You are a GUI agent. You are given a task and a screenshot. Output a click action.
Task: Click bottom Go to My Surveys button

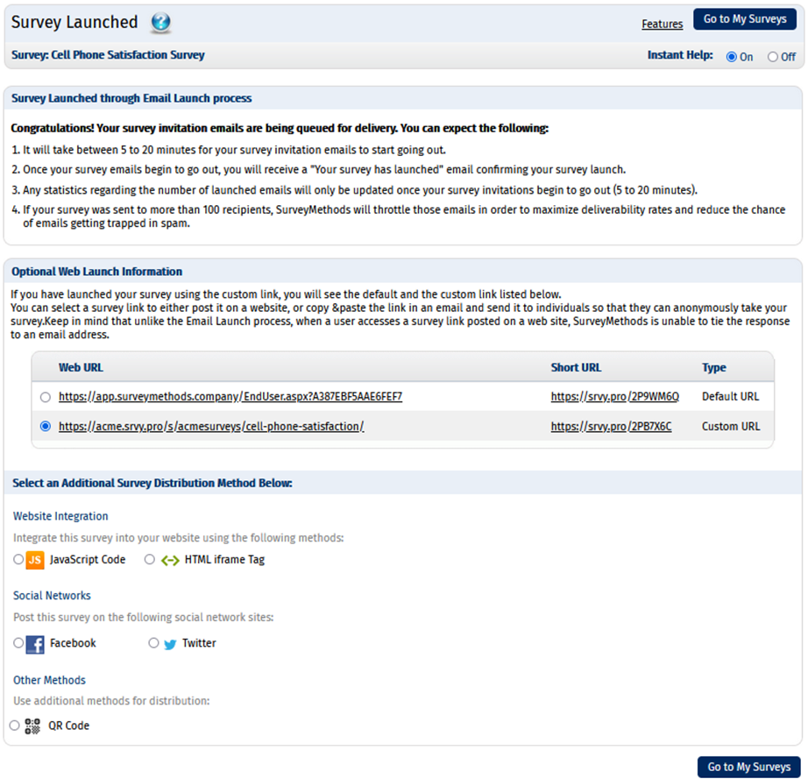(748, 767)
